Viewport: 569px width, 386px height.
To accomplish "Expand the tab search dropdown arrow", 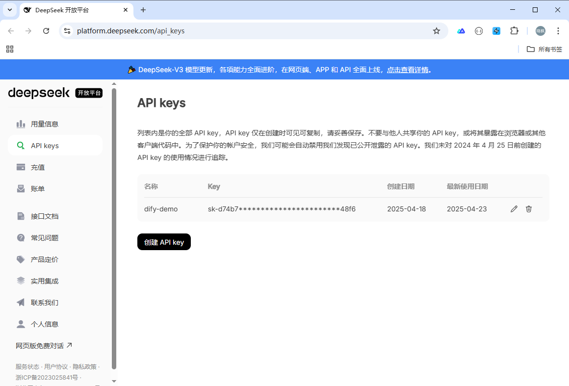I will (9, 10).
